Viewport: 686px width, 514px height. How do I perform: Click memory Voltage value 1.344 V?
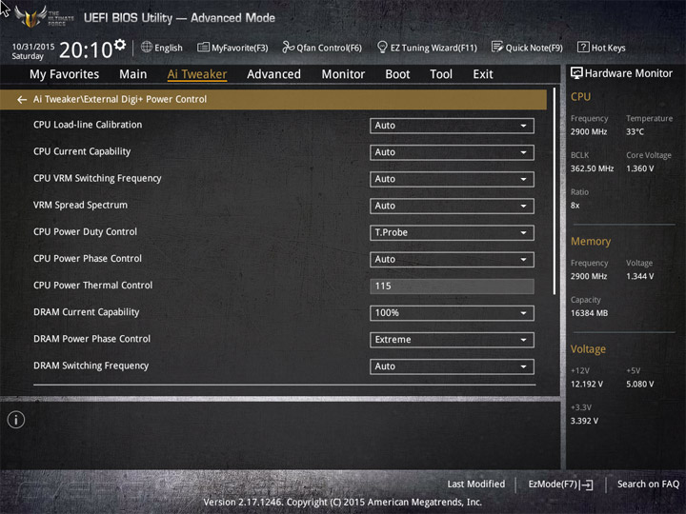pos(639,277)
